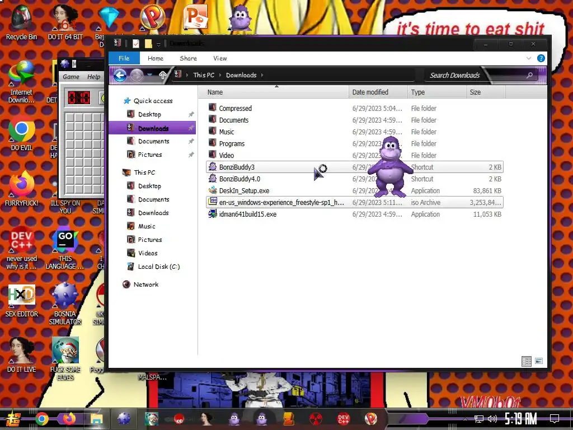The height and width of the screenshot is (430, 573).
Task: Open Game menu in Minesweeper window
Action: point(71,77)
